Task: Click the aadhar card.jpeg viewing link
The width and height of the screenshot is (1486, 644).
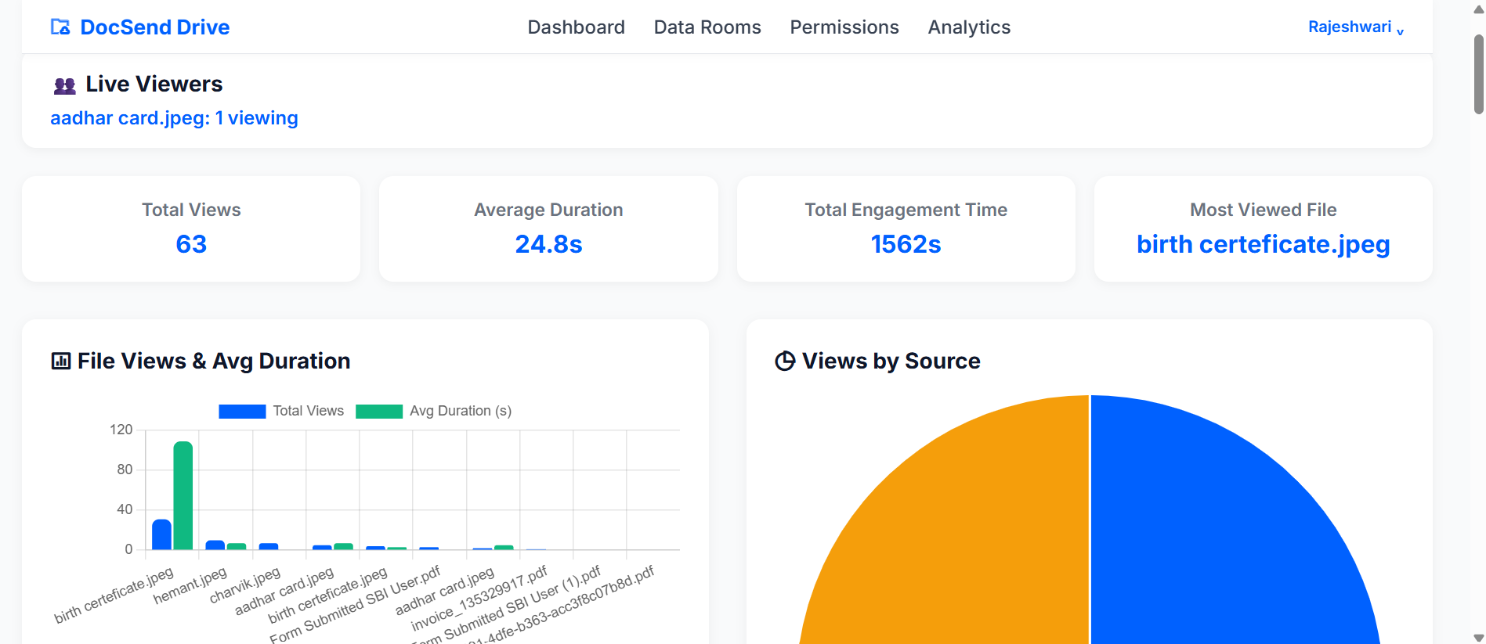Action: (174, 118)
